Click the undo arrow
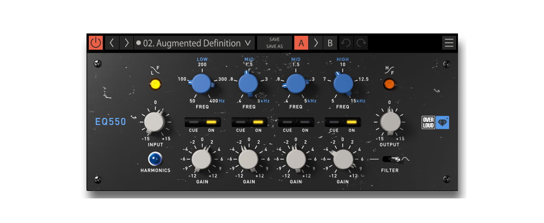This screenshot has height=223, width=544. (x=346, y=43)
